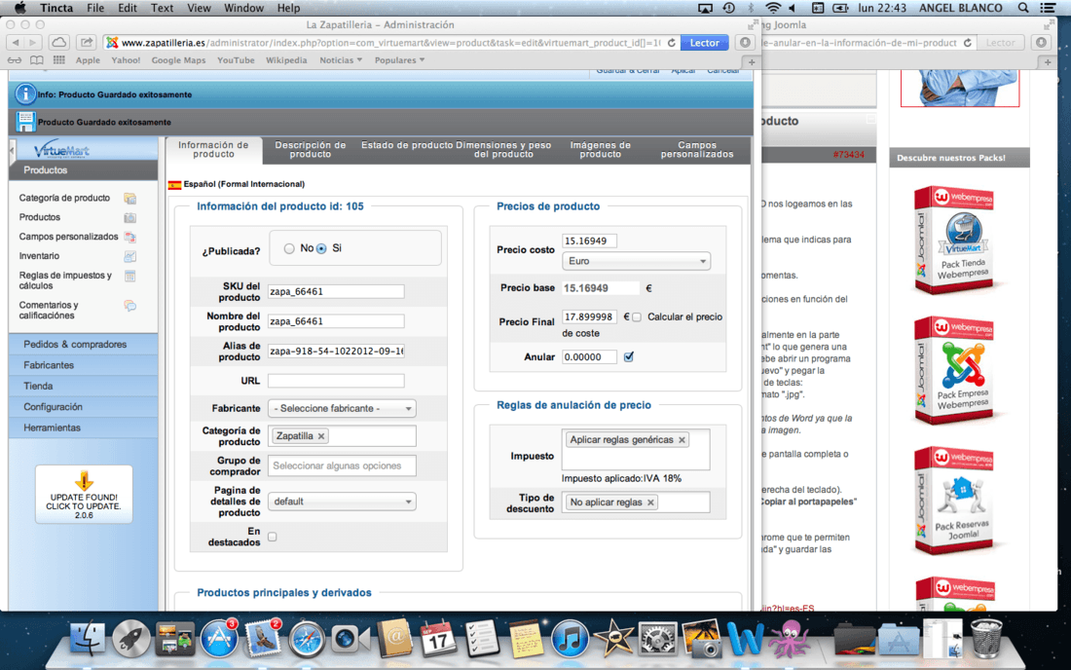Image resolution: width=1071 pixels, height=670 pixels.
Task: Open the Trash in the Dock
Action: tap(986, 639)
